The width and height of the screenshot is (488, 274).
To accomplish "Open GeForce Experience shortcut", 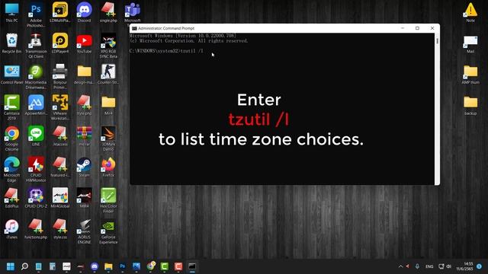I will coord(108,231).
